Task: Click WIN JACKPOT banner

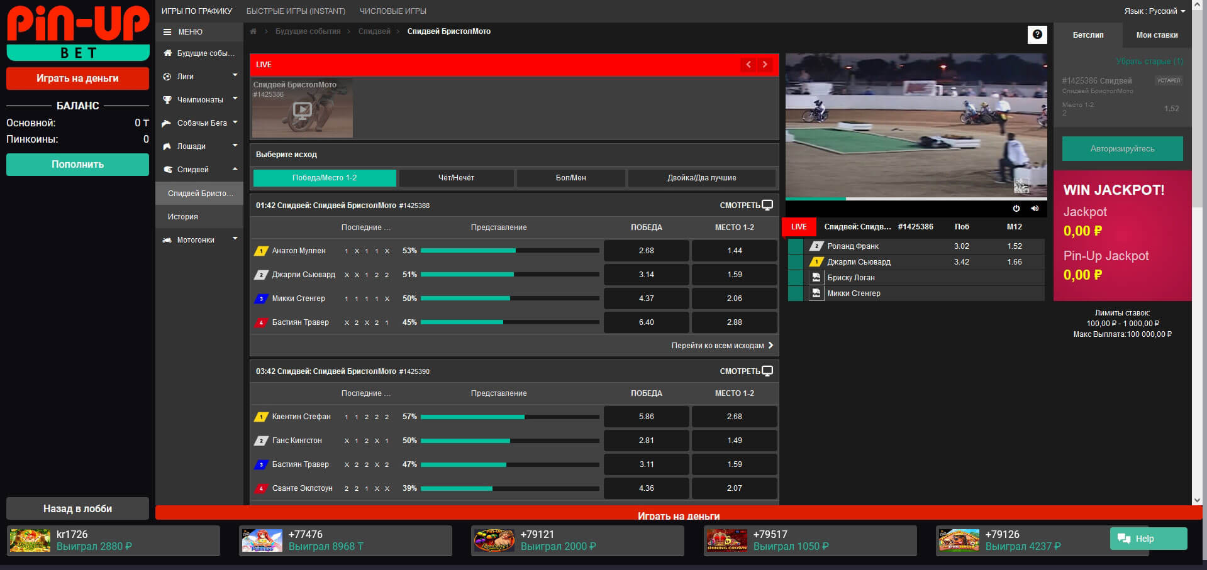Action: click(x=1122, y=236)
